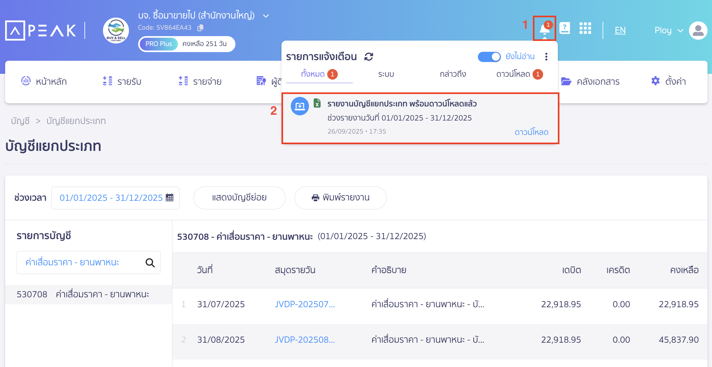This screenshot has width=712, height=367.
Task: Switch to the ระบบ notifications tab
Action: [386, 74]
